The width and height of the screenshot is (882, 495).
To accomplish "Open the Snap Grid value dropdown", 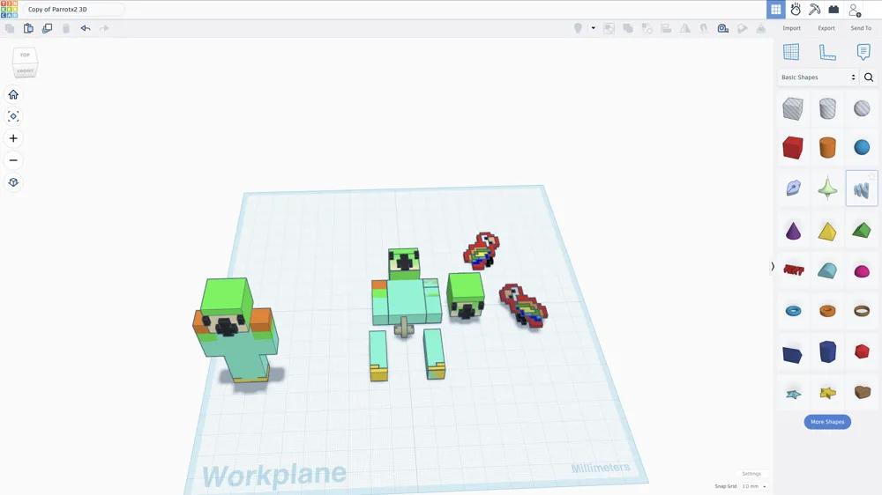I will (754, 486).
